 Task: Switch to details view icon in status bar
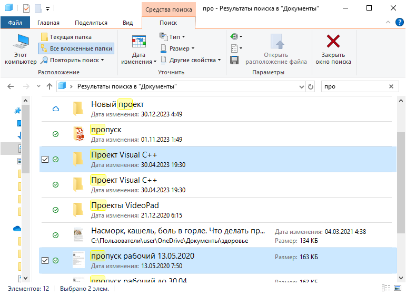(386, 288)
